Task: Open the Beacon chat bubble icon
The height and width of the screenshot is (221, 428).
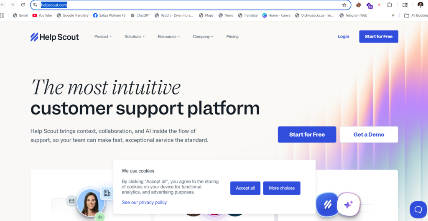Action: tap(418, 210)
